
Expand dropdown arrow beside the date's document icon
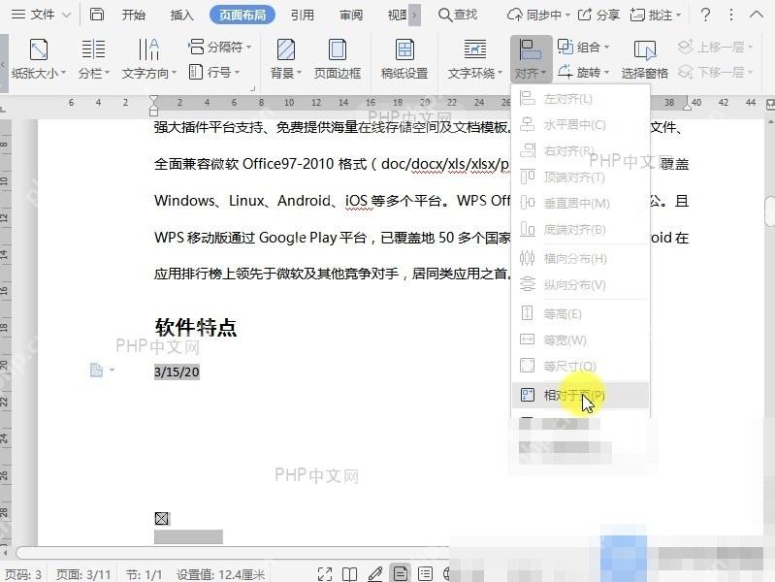pos(112,370)
